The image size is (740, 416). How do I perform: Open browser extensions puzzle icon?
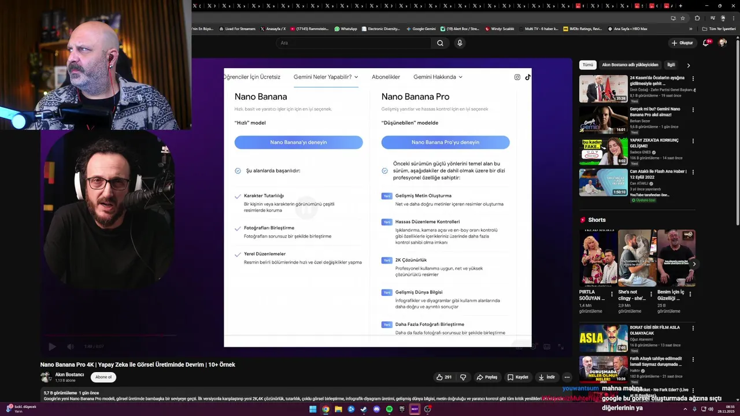pos(697,18)
